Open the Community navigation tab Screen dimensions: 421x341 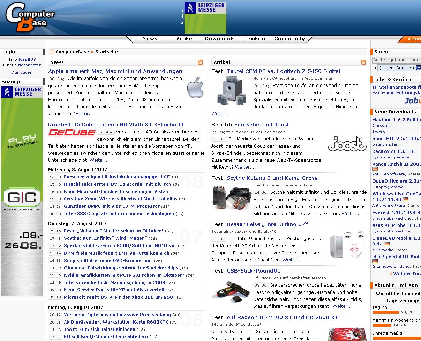tap(290, 39)
